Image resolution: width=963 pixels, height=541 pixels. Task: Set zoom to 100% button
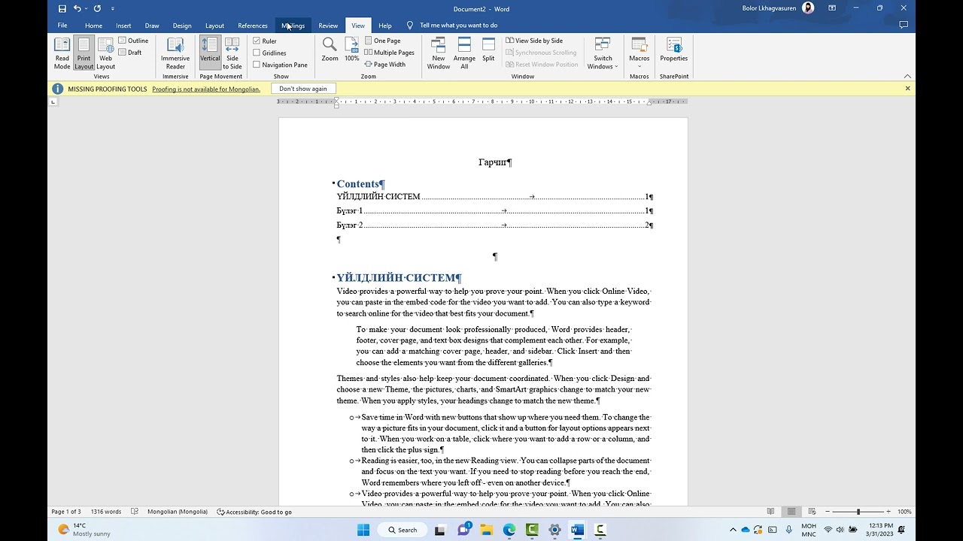coord(351,50)
